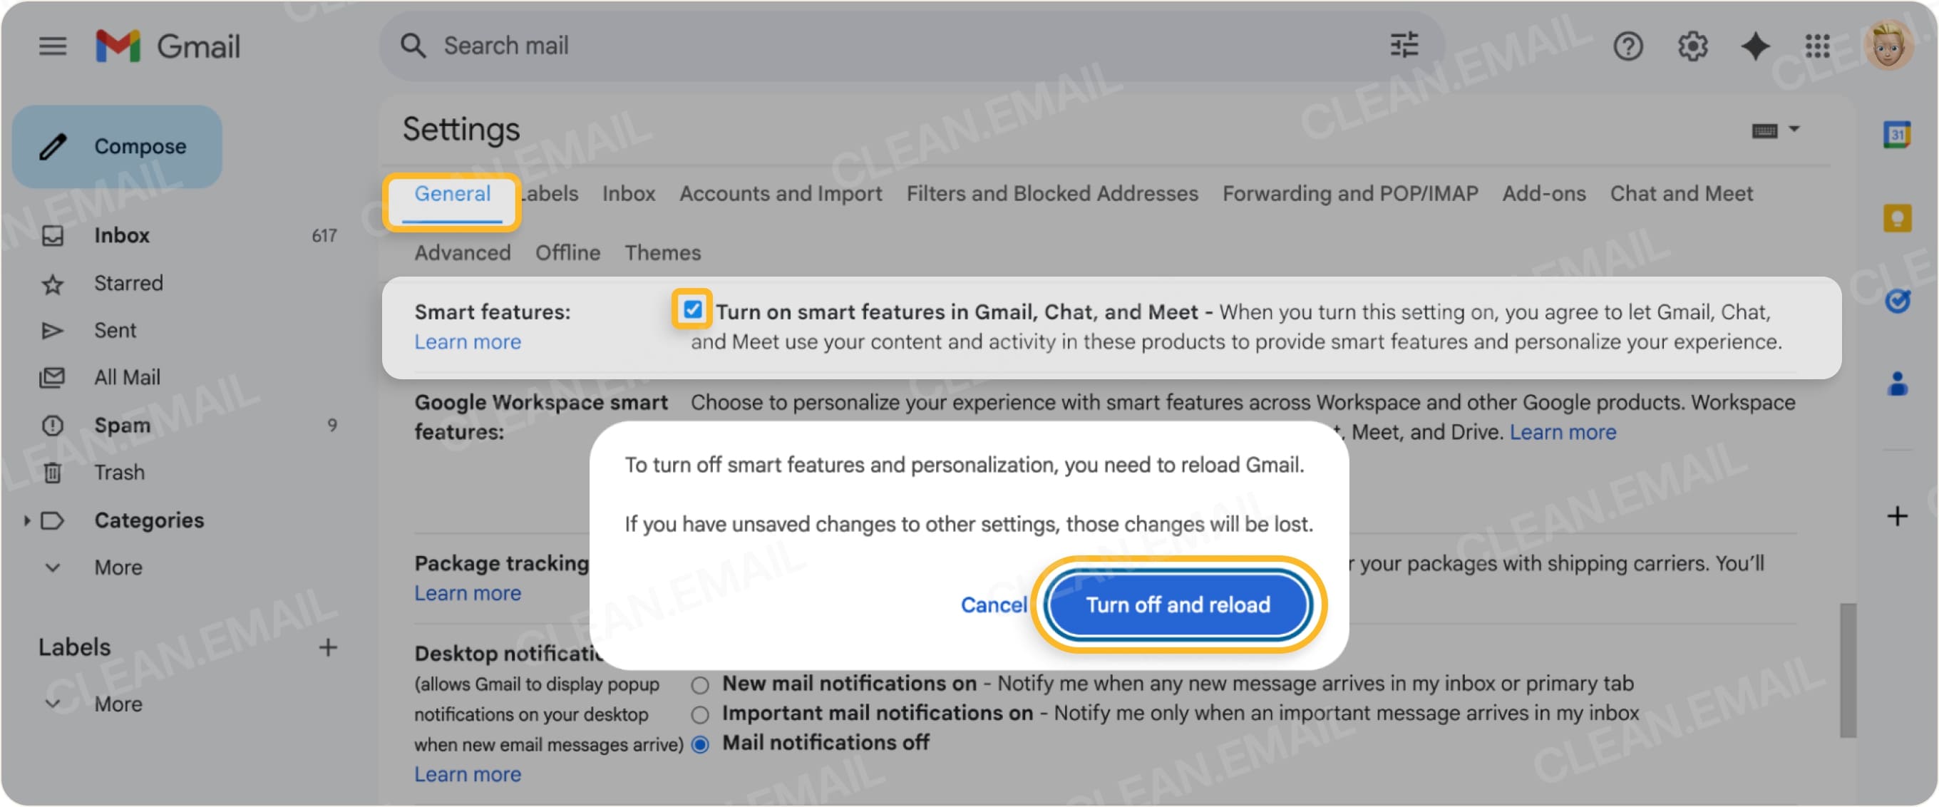The height and width of the screenshot is (807, 1939).
Task: Open the Add-ons tab
Action: pyautogui.click(x=1544, y=193)
